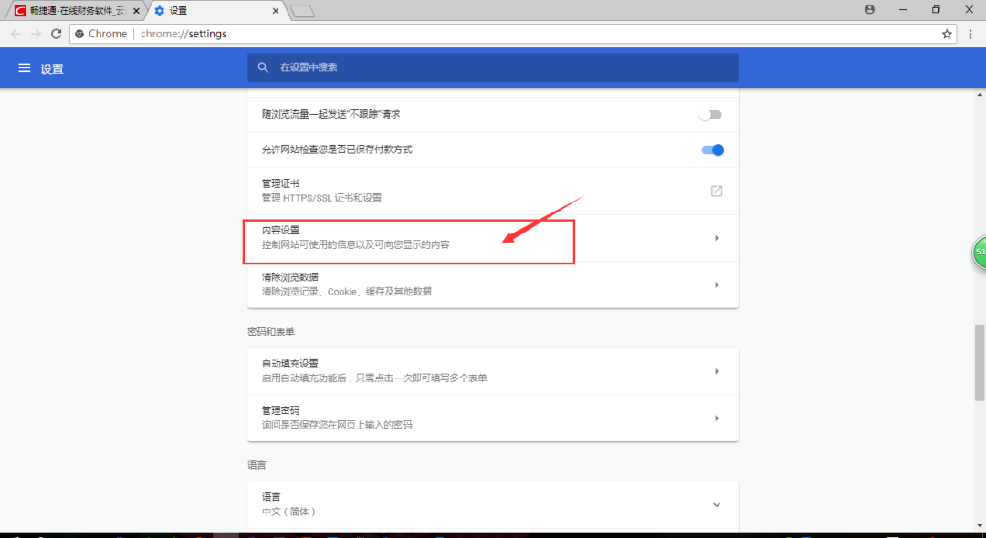The height and width of the screenshot is (538, 986).
Task: Close the 畅捷通 tab
Action: coord(136,11)
